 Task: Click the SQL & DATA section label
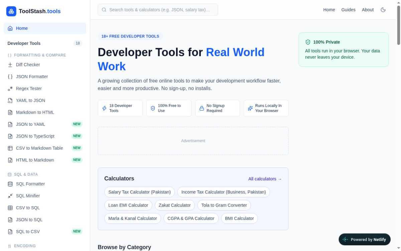tap(26, 174)
